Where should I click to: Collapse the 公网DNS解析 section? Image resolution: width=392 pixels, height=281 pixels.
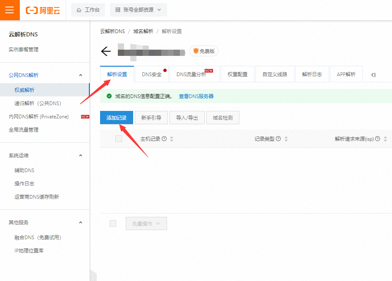click(81, 75)
